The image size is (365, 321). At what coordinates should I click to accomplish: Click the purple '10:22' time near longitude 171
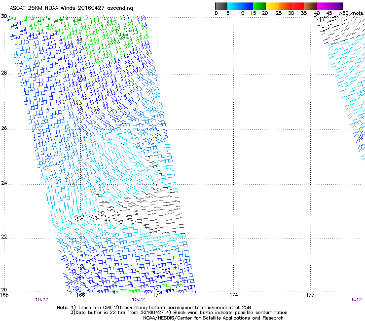click(138, 300)
